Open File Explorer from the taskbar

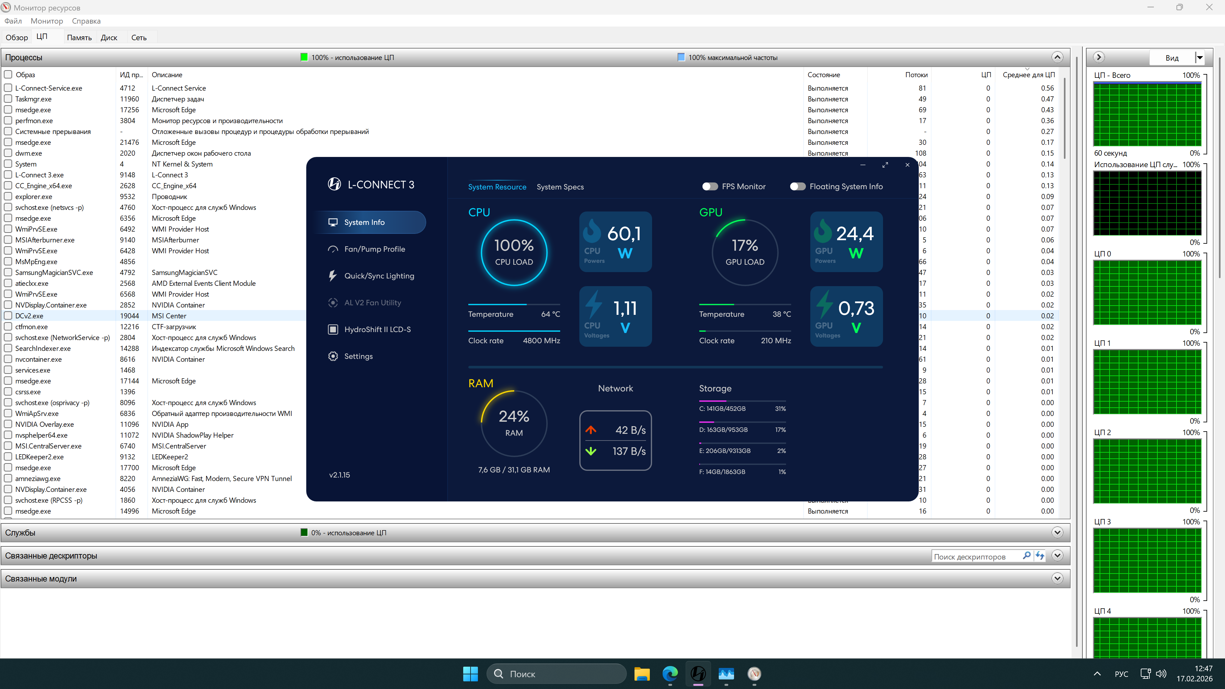click(x=642, y=674)
